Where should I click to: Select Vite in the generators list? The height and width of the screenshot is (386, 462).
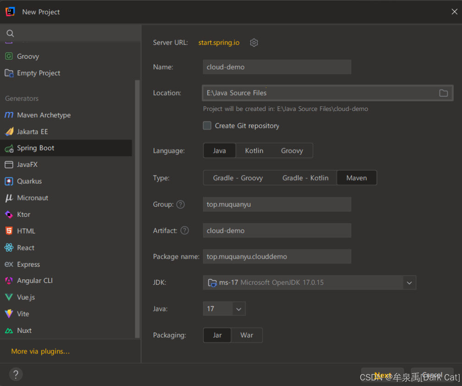pos(66,314)
